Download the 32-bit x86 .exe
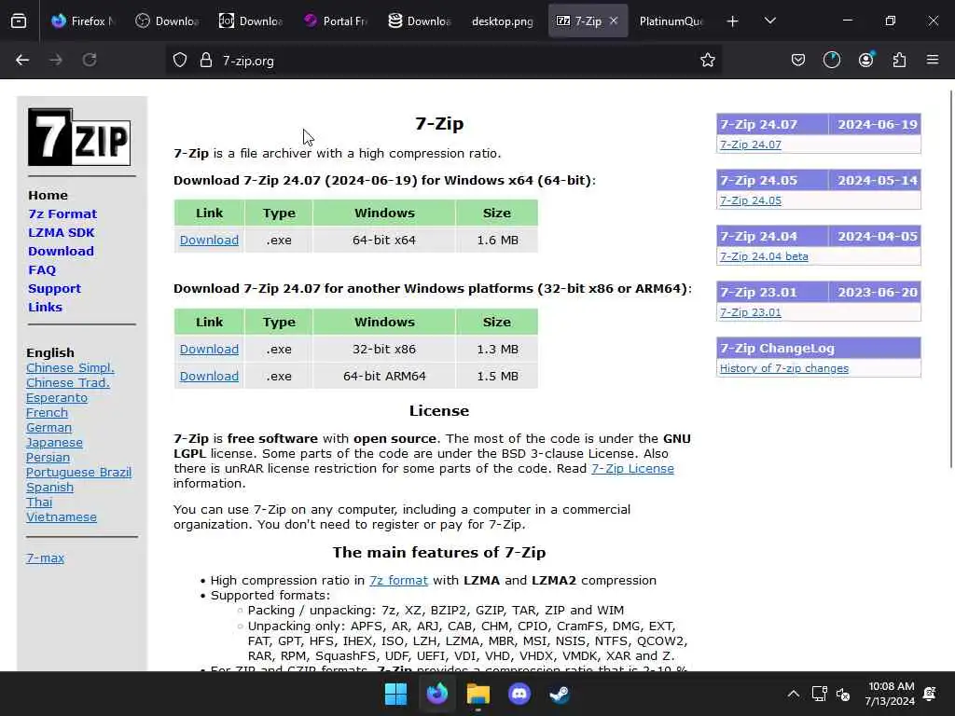This screenshot has height=716, width=955. coord(209,349)
